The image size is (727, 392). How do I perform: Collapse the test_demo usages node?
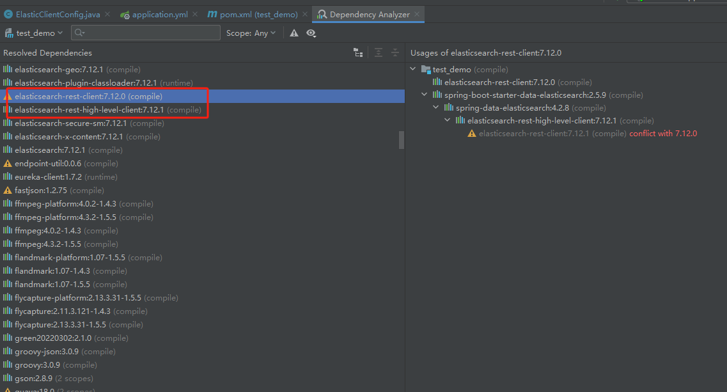[412, 69]
